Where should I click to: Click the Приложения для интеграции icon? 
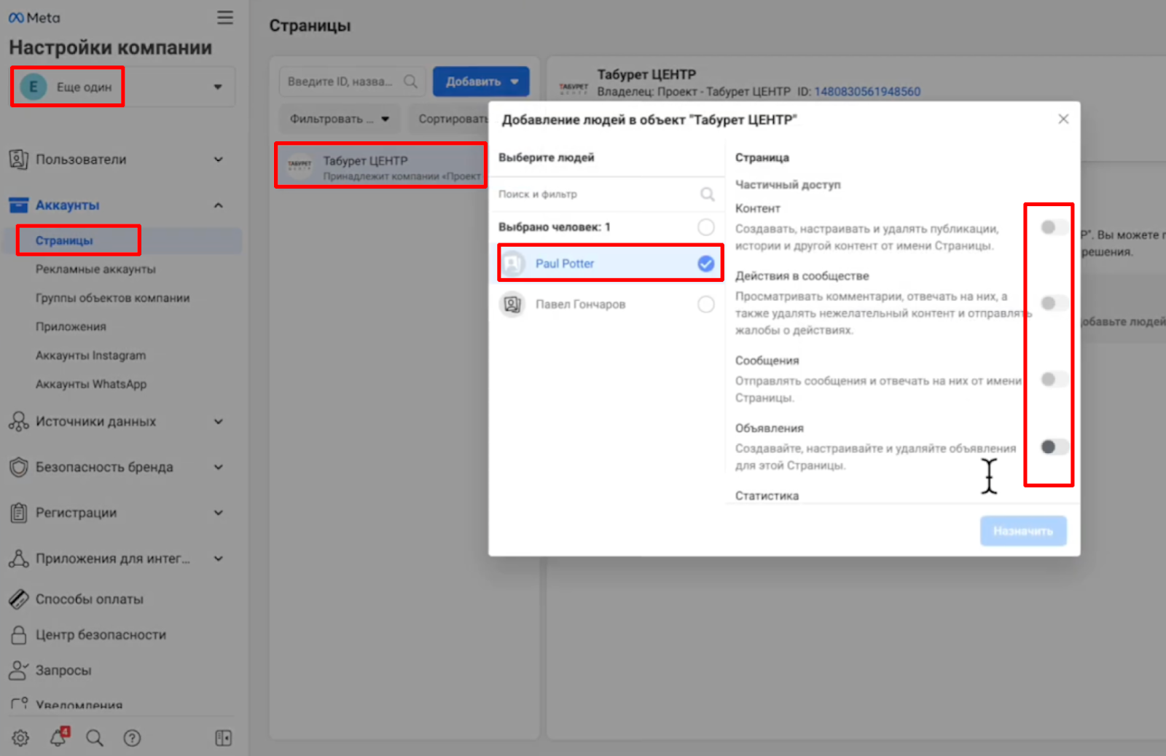19,558
